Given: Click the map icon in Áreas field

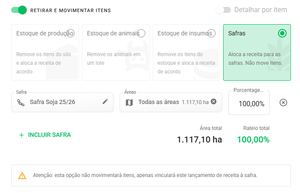Looking at the screenshot, I should tap(129, 103).
